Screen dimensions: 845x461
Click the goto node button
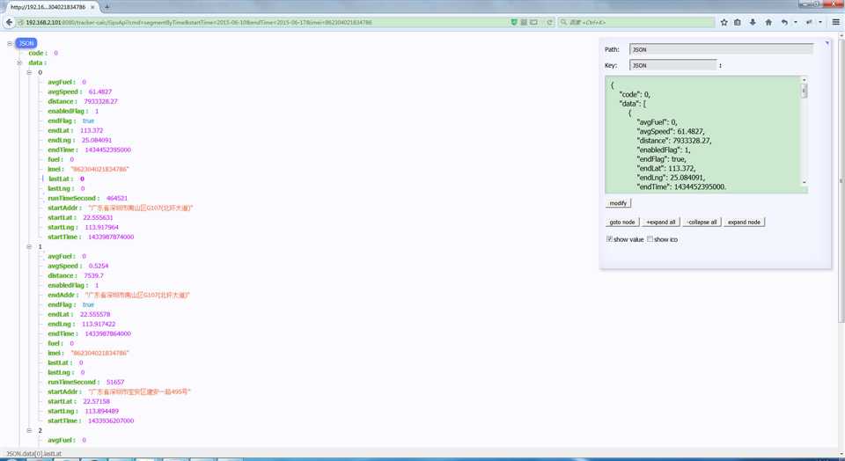click(622, 222)
